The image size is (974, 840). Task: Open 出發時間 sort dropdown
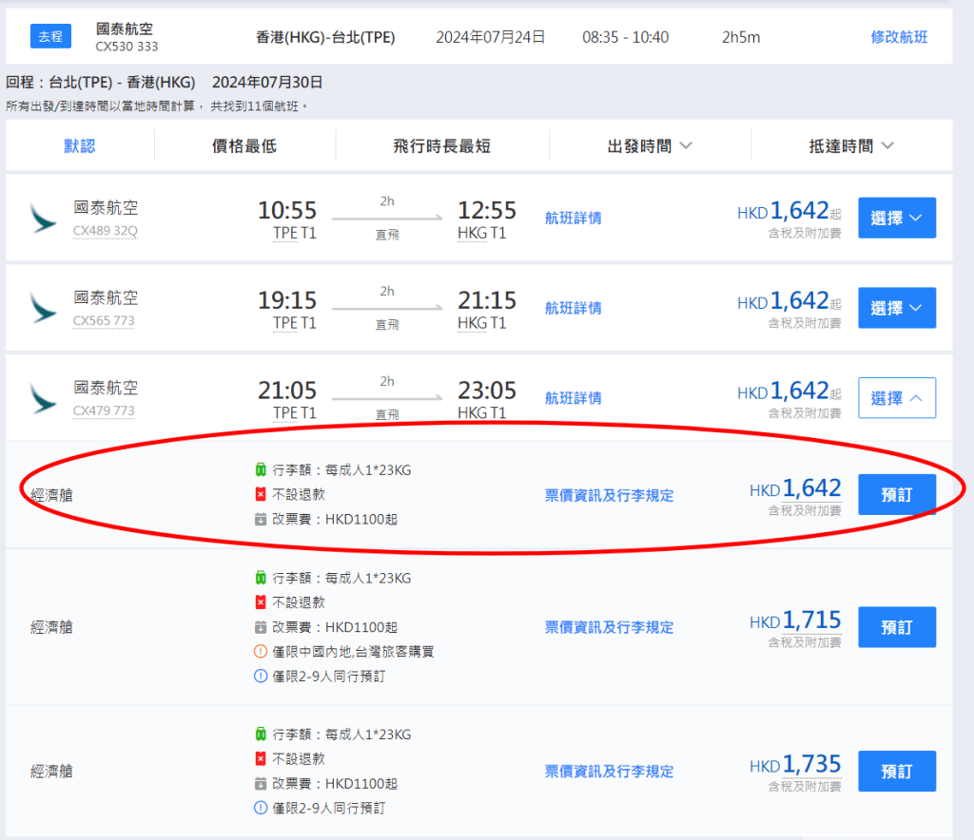pos(650,146)
